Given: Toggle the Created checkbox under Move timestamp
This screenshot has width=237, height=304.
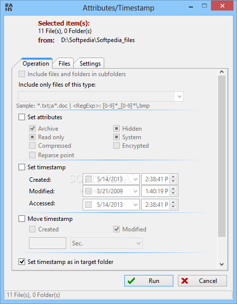Looking at the screenshot, I should pyautogui.click(x=32, y=229).
